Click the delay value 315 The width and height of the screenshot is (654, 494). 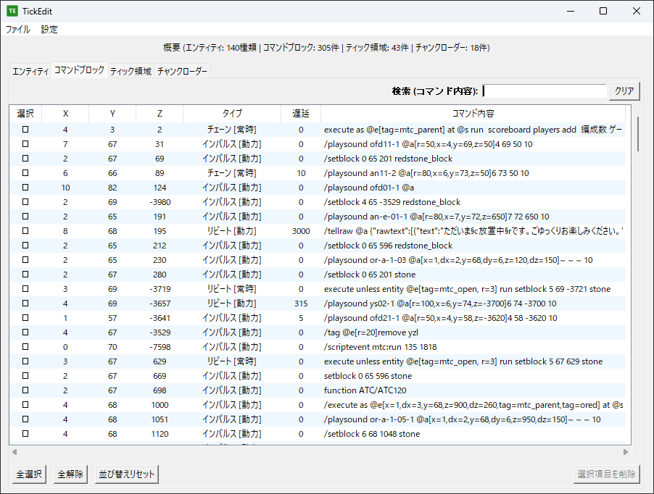click(x=301, y=303)
